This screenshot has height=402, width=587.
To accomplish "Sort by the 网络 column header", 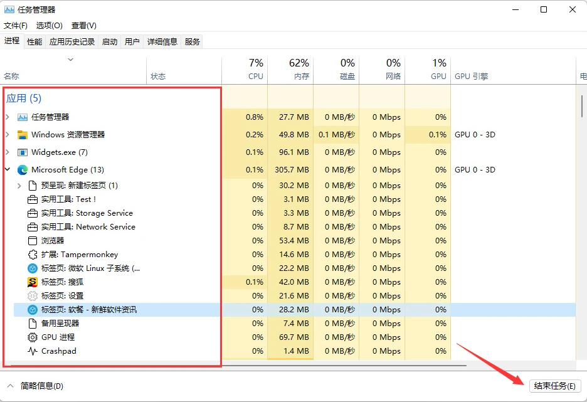I will (x=382, y=70).
